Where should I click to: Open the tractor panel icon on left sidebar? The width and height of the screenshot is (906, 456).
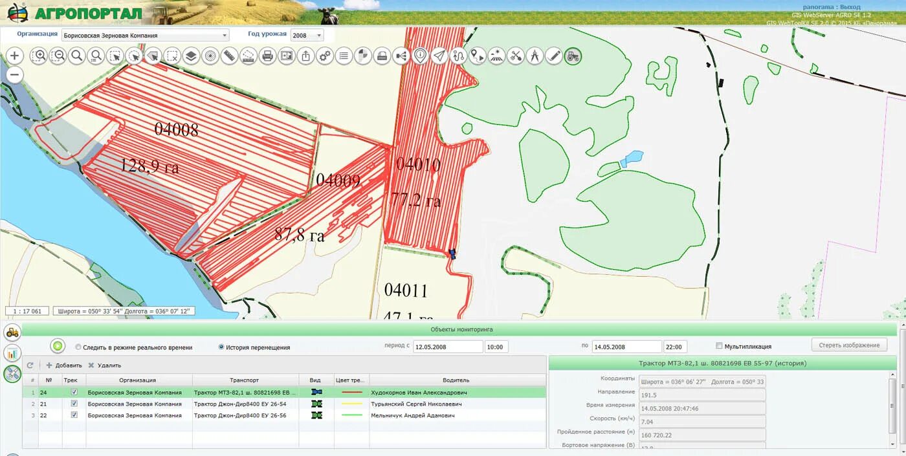tap(12, 332)
